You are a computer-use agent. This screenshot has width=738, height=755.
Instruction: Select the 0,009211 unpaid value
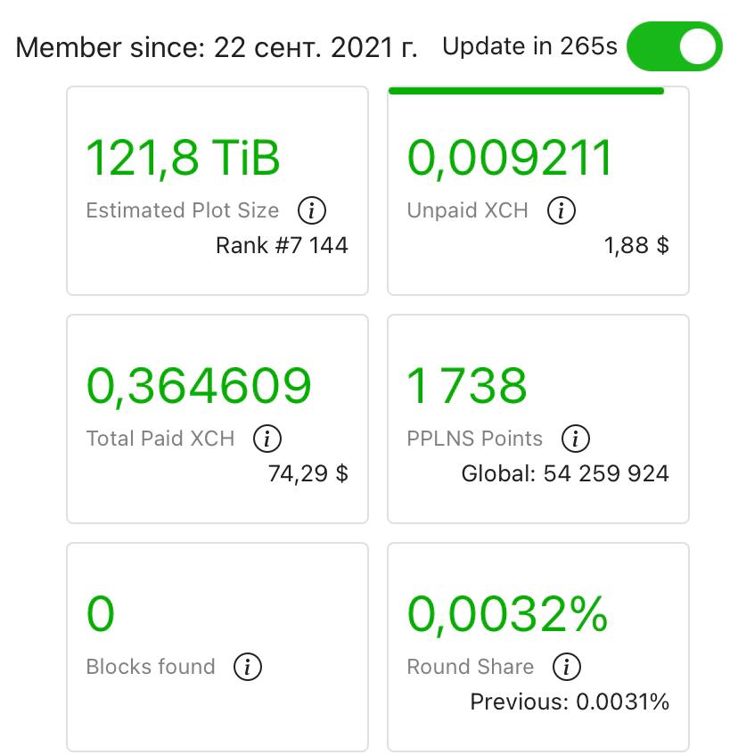click(x=510, y=159)
